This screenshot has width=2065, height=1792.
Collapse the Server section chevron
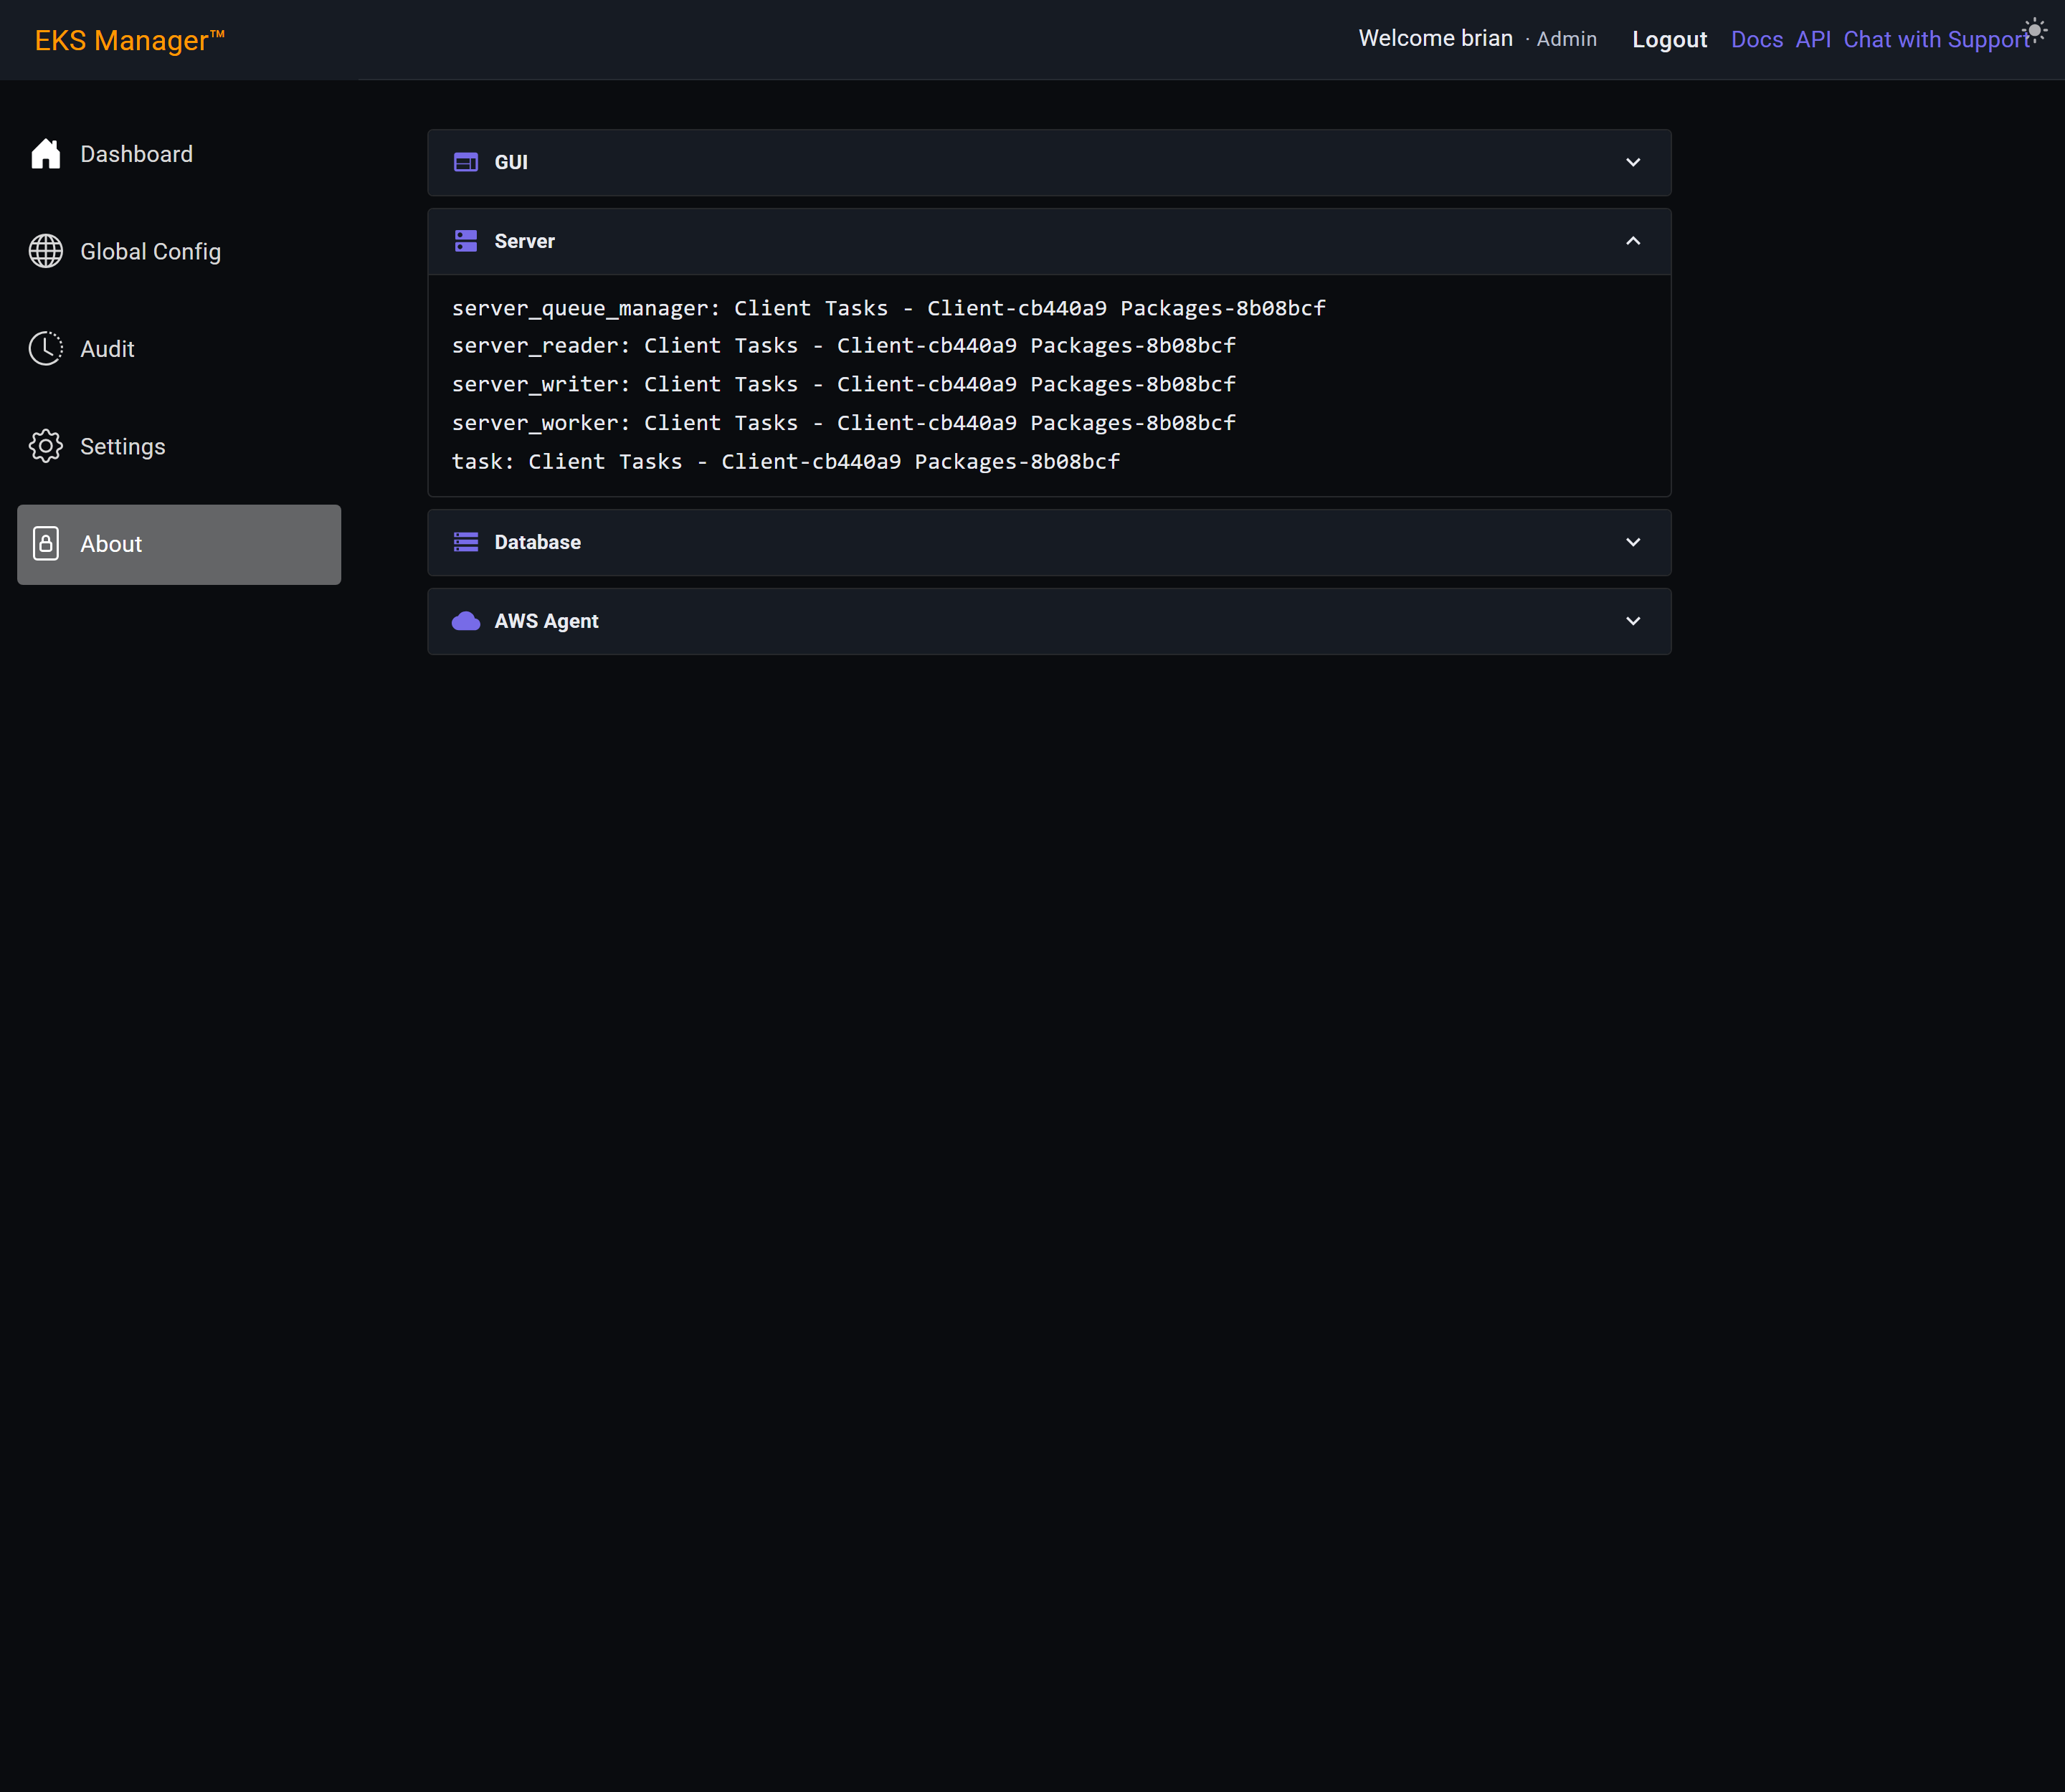pyautogui.click(x=1633, y=241)
